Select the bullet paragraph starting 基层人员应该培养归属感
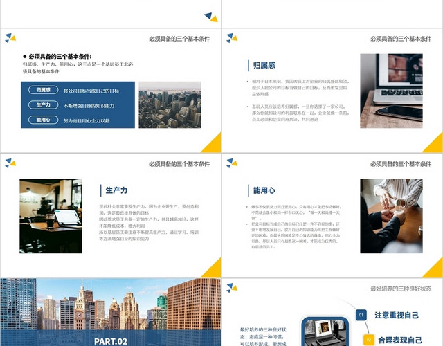This screenshot has width=443, height=346. (x=300, y=113)
